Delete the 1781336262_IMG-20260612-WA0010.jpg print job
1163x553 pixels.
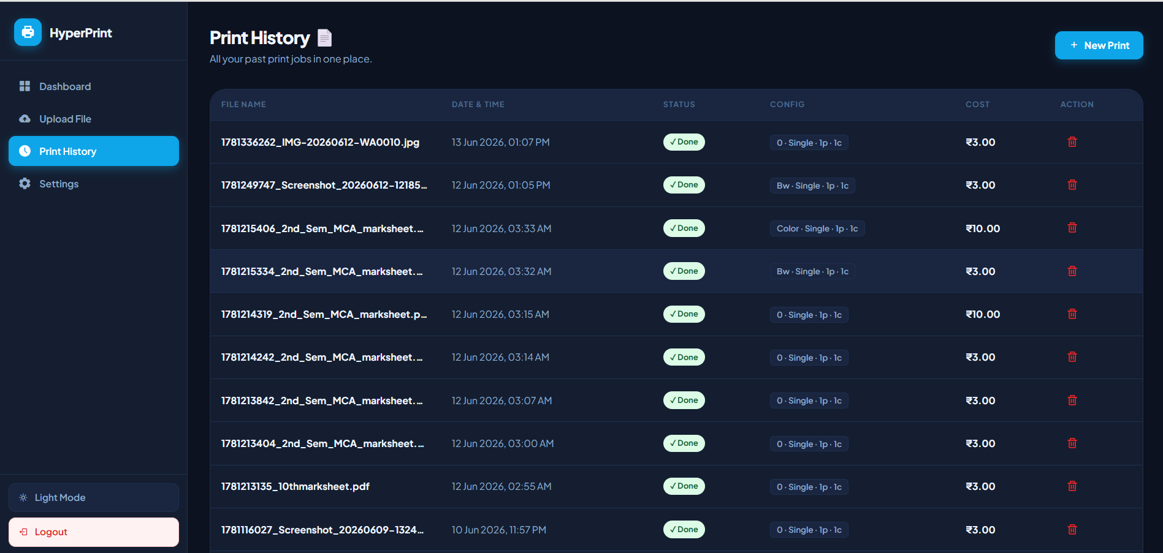tap(1072, 142)
